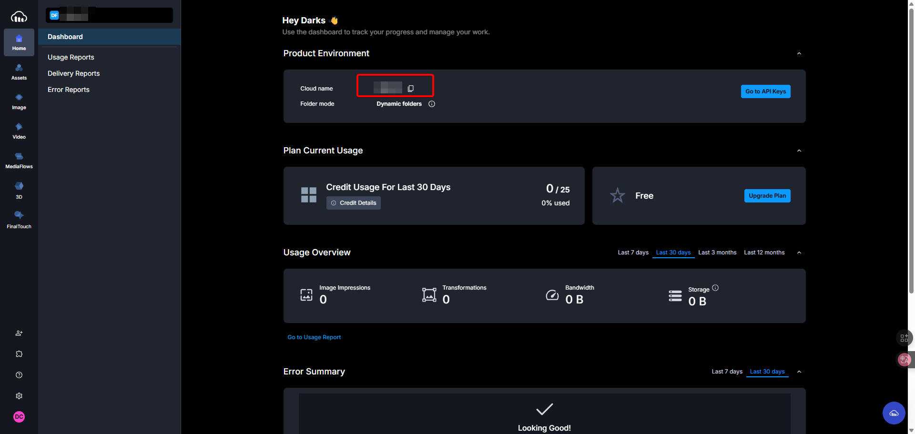This screenshot has width=915, height=434.
Task: Open the invite user icon
Action: pyautogui.click(x=19, y=333)
